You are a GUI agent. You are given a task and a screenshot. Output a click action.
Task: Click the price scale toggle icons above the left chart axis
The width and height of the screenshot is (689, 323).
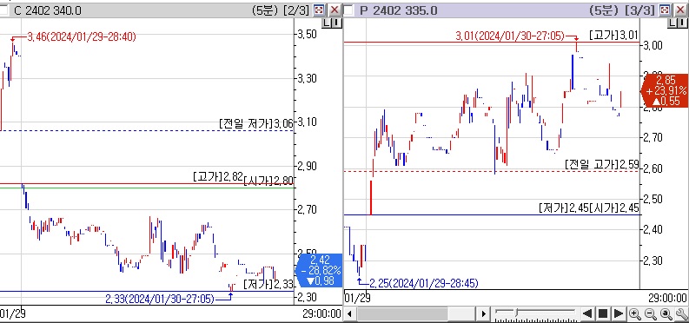coord(332,23)
